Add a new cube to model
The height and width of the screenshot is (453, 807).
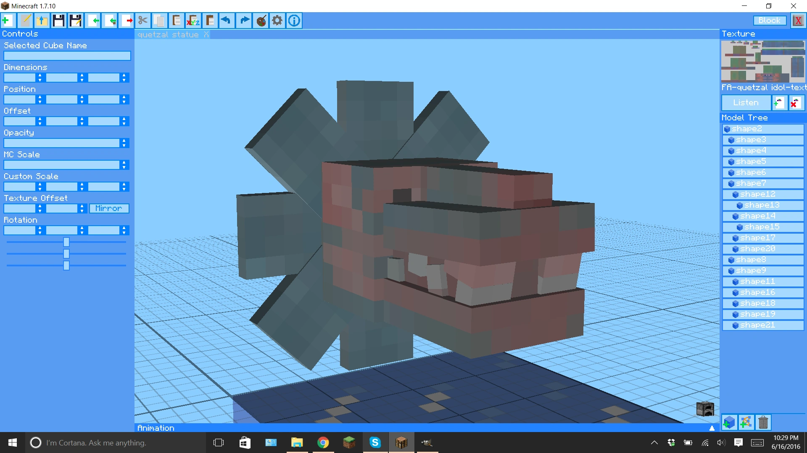pyautogui.click(x=729, y=422)
